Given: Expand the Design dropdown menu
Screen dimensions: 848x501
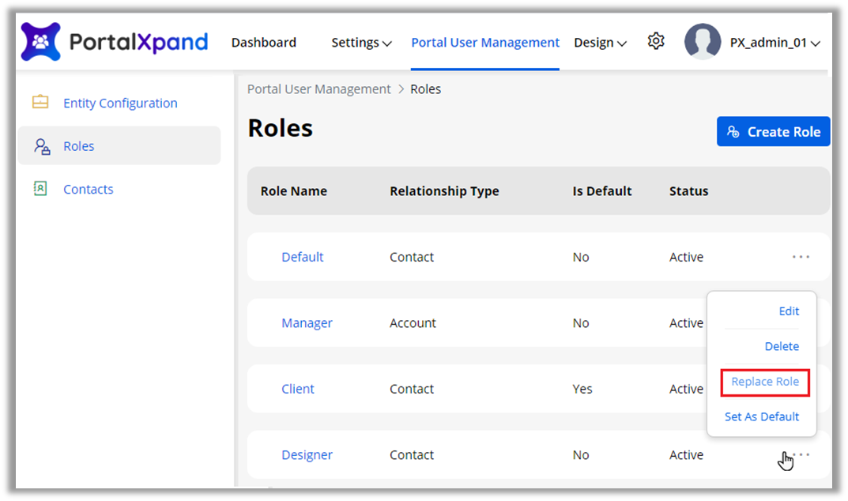Looking at the screenshot, I should coord(600,43).
